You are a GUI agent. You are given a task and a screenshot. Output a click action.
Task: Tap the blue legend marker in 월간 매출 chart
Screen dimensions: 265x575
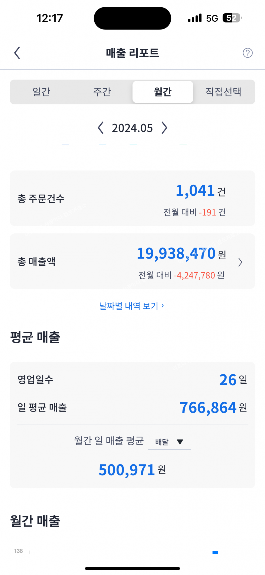point(215,552)
